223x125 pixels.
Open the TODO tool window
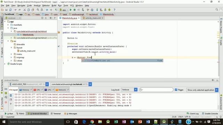point(20,114)
